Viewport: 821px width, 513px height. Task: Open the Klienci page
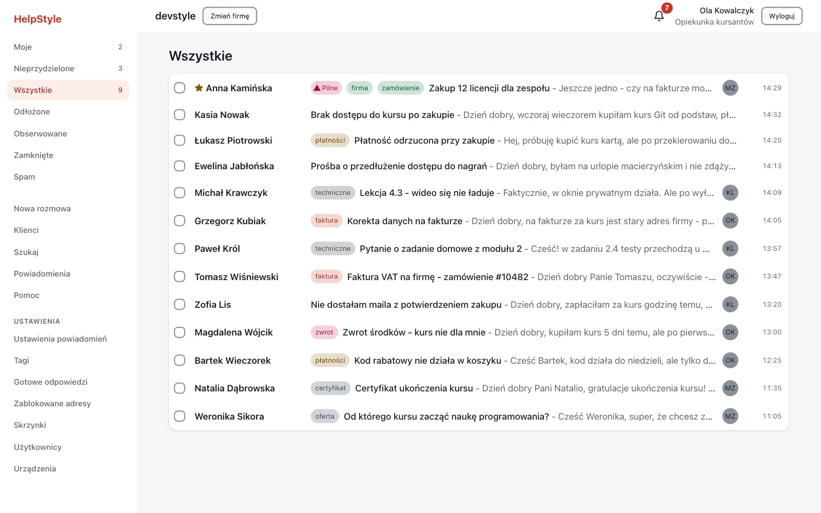(x=68, y=230)
